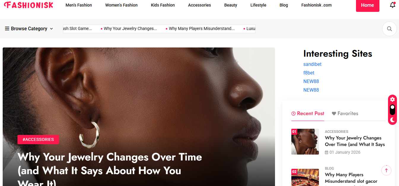Image resolution: width=399 pixels, height=186 pixels.
Task: Open the Men's Fashion menu
Action: click(79, 5)
